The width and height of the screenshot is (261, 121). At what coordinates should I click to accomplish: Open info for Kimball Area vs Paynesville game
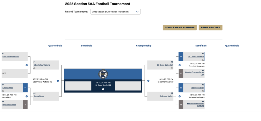27,96
